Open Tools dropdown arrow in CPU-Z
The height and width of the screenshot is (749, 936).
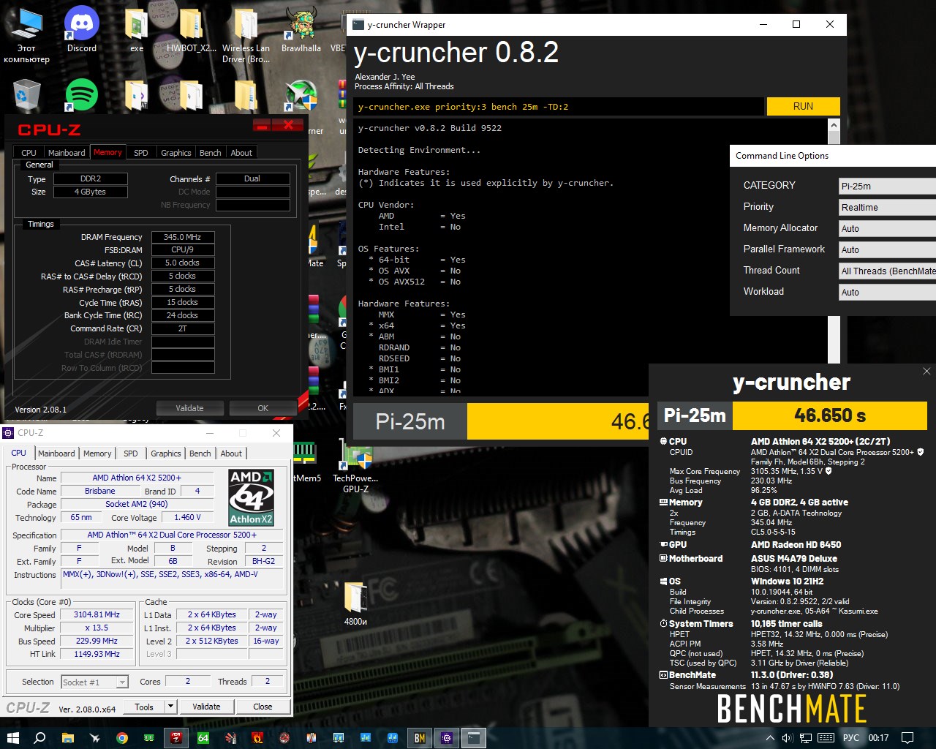click(x=170, y=707)
